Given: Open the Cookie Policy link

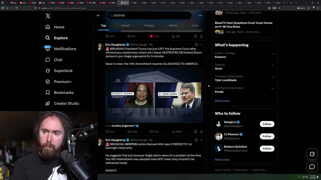Looking at the screenshot, I should click(x=258, y=170).
